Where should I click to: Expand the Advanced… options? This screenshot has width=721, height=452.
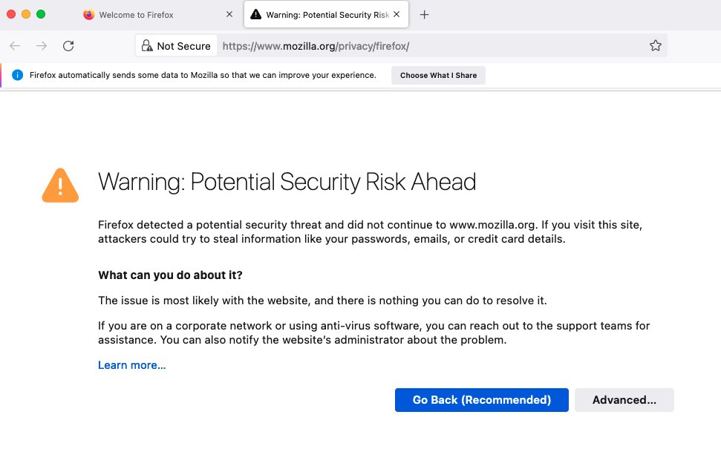coord(624,399)
